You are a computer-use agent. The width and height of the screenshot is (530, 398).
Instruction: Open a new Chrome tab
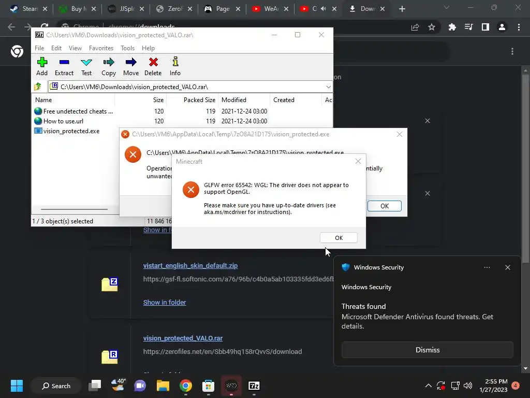[x=402, y=9]
